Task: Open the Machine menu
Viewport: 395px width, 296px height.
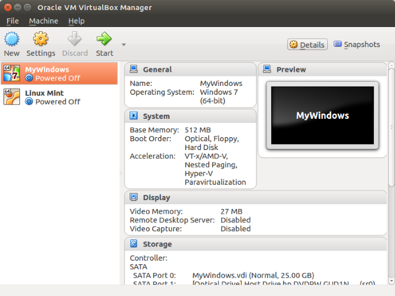Action: click(44, 21)
